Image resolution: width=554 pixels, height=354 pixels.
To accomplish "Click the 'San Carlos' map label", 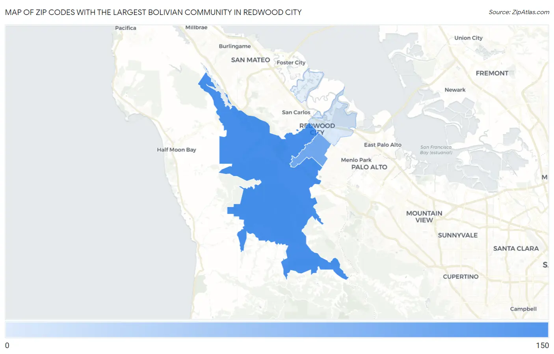I will pyautogui.click(x=296, y=112).
